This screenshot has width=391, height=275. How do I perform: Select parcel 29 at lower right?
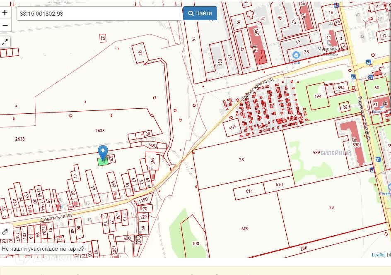[331, 208]
